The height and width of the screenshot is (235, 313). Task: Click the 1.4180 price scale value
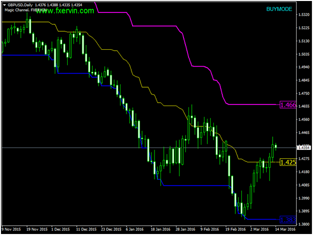304,172
